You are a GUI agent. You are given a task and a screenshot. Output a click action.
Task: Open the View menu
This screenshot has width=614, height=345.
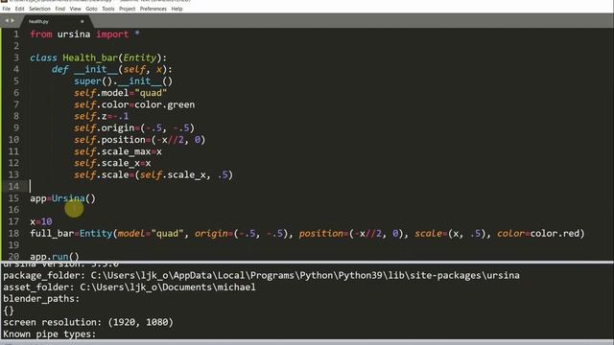pyautogui.click(x=75, y=9)
